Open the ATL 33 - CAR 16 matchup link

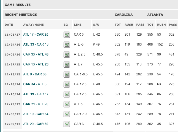click(x=36, y=44)
